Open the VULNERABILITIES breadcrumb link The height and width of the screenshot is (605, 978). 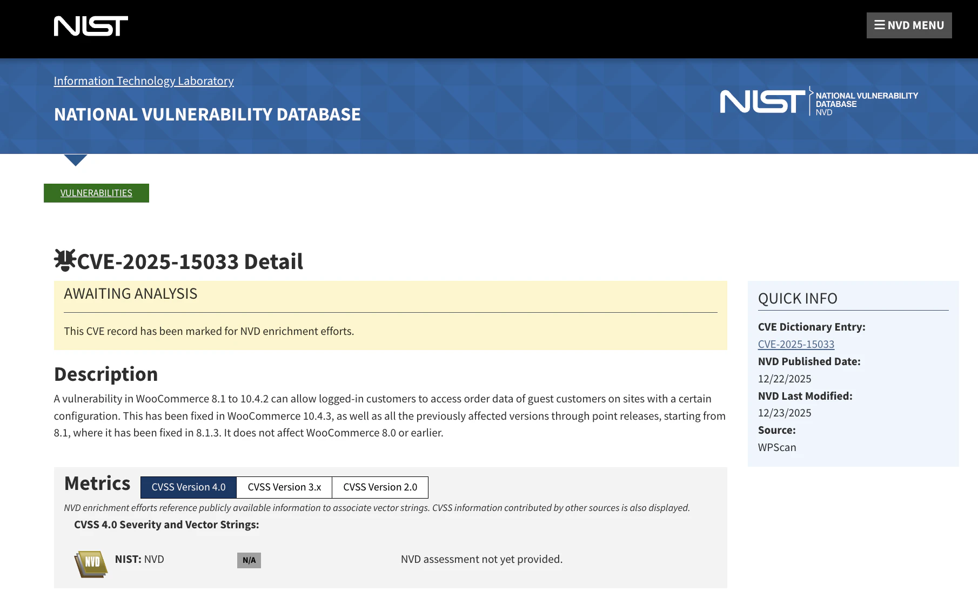(96, 193)
